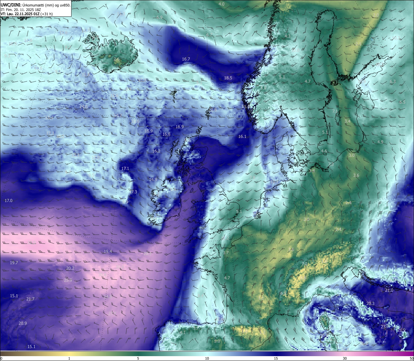
Task: Click the 3.6 value over Poland
Action: point(356,175)
